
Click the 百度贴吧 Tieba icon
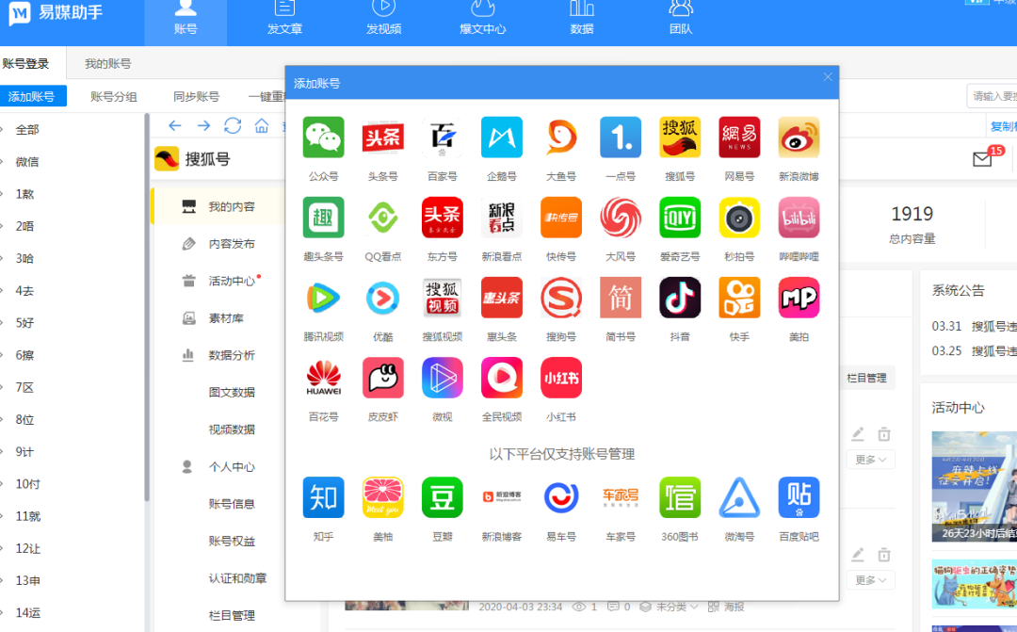tap(799, 497)
